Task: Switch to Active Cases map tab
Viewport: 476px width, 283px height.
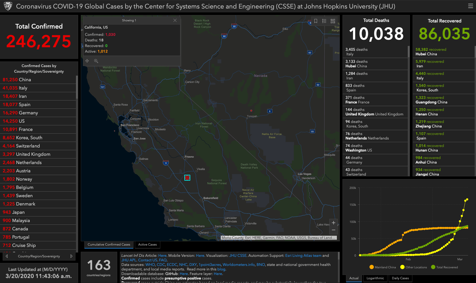Action: (x=147, y=245)
